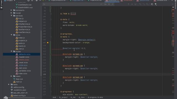Switch to the ProjectInfoMini.vue tab
This screenshot has height=99, width=177.
tap(57, 1)
